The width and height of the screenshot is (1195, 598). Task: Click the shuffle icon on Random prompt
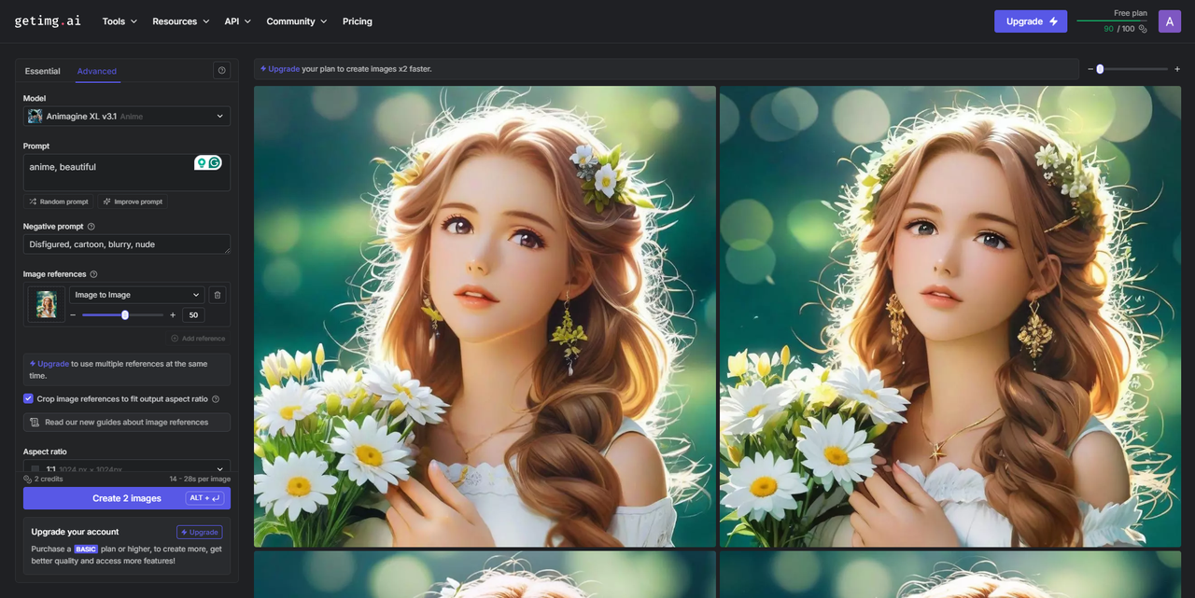pos(33,202)
